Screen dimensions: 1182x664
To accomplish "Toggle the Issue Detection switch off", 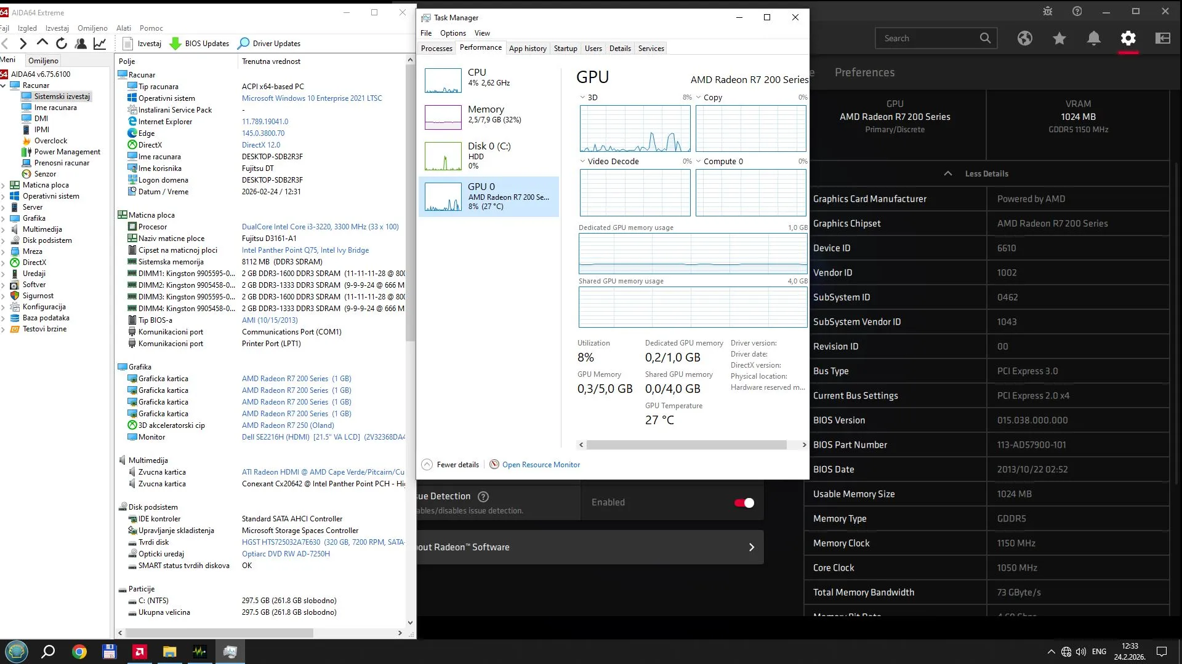I will pos(744,503).
